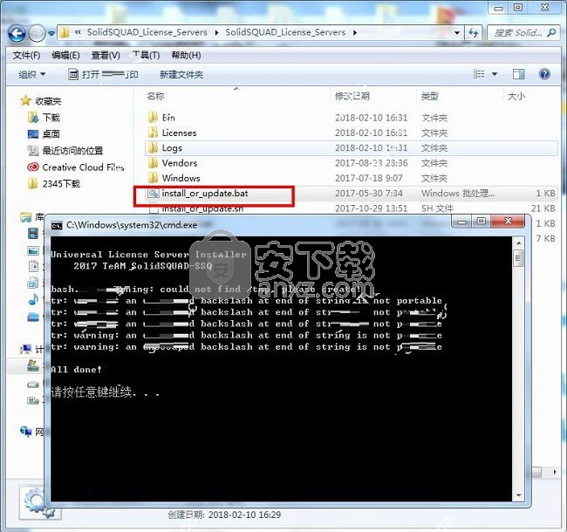The image size is (567, 532).
Task: Select 下载 in the favorites list
Action: pos(51,118)
